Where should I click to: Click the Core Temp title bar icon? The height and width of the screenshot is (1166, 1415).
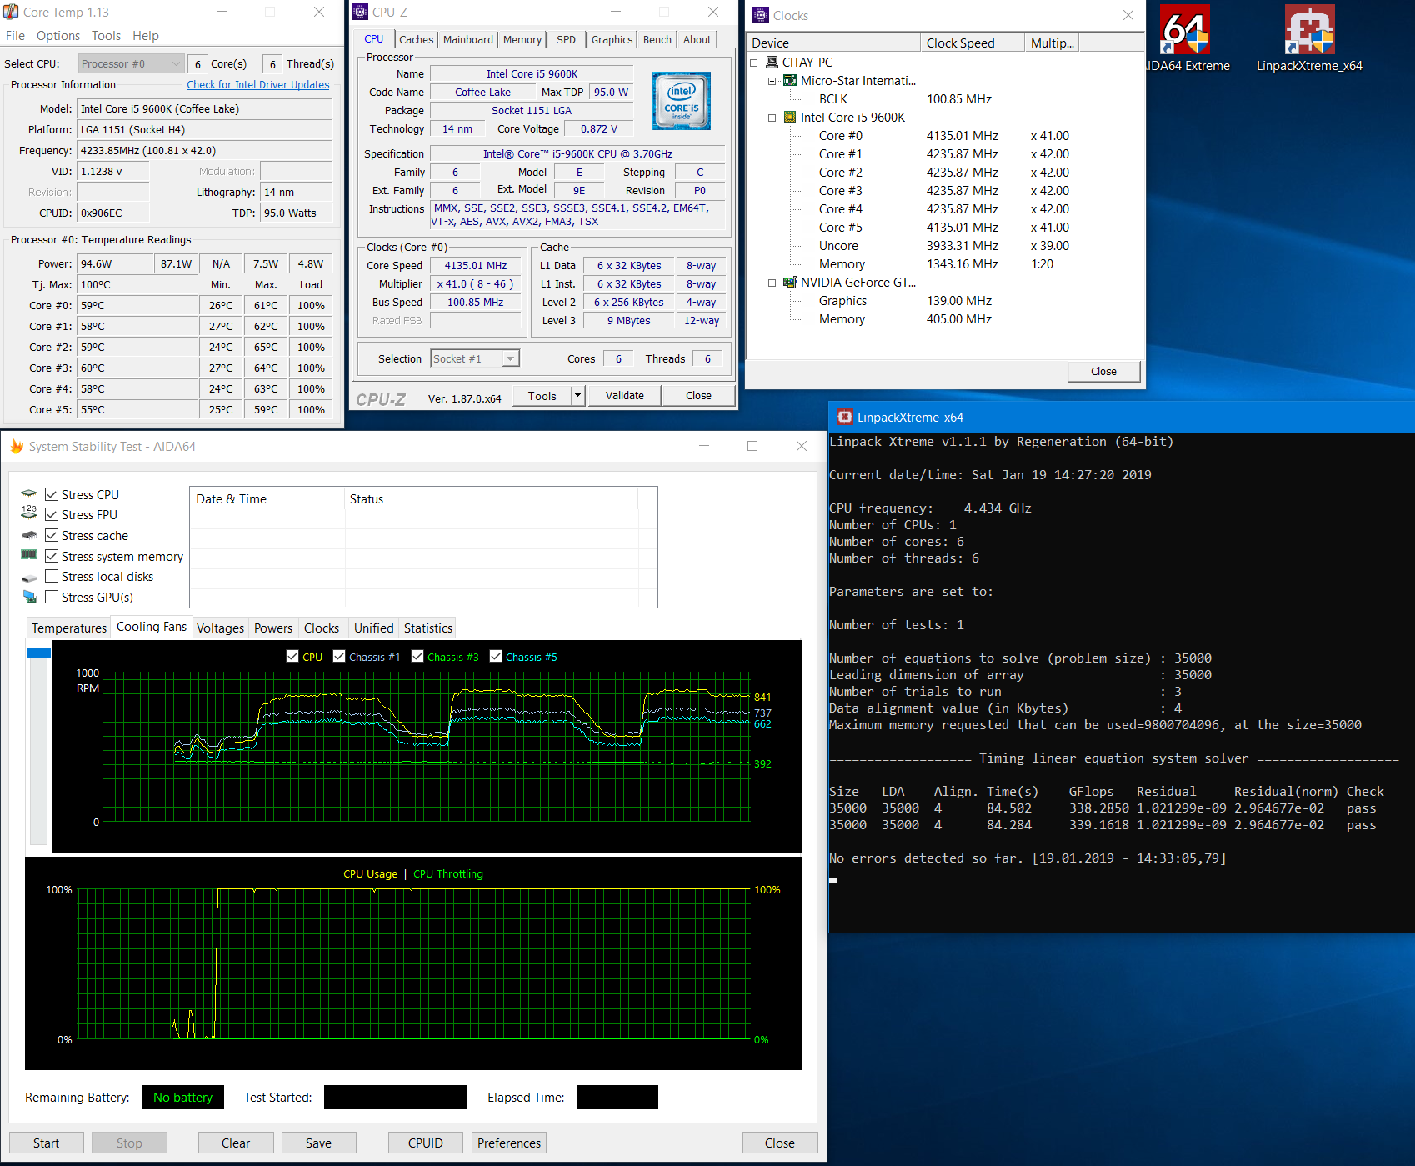(x=11, y=12)
